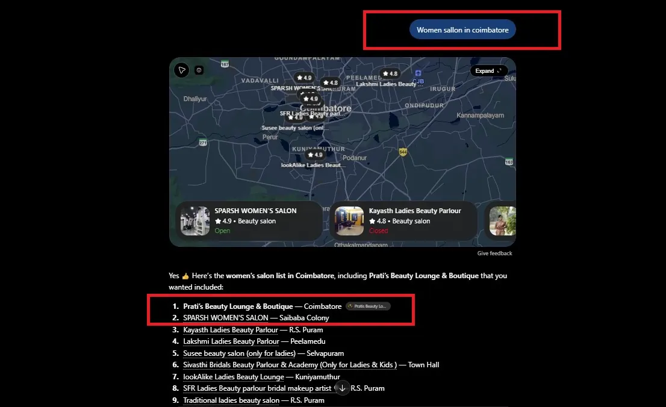Viewport: 666px width, 407px height.
Task: Jump to latest with the down-arrow button
Action: point(343,388)
